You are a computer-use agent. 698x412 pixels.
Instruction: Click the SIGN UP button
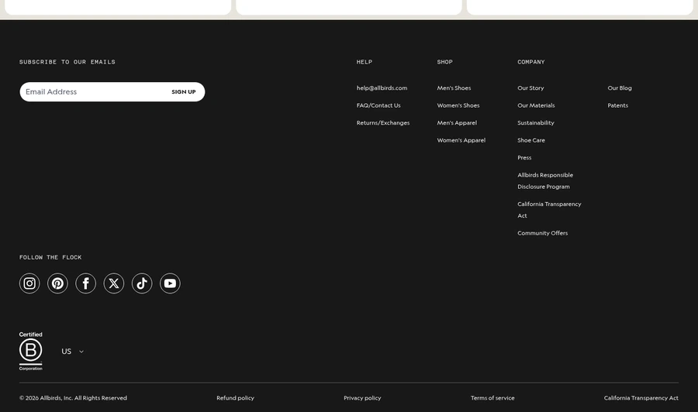click(183, 91)
